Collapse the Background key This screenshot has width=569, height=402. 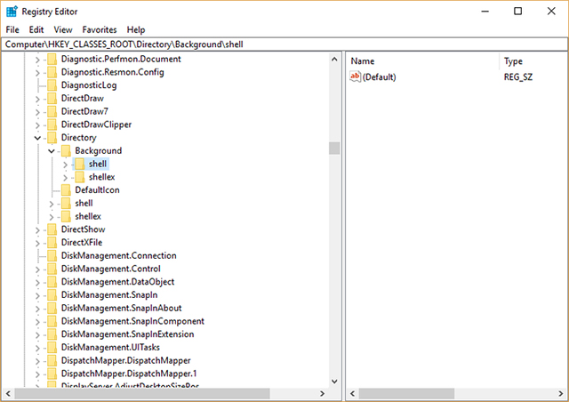tap(52, 151)
